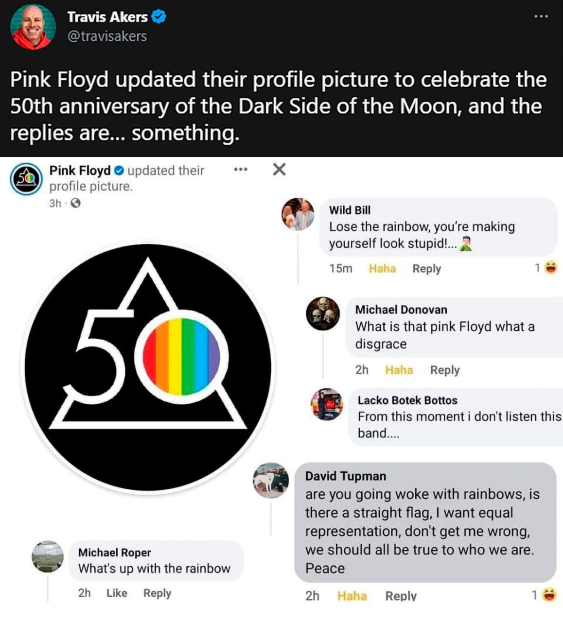Click Wild Bill's commenter avatar
Viewport: 563px width, 622px height.
(x=298, y=214)
